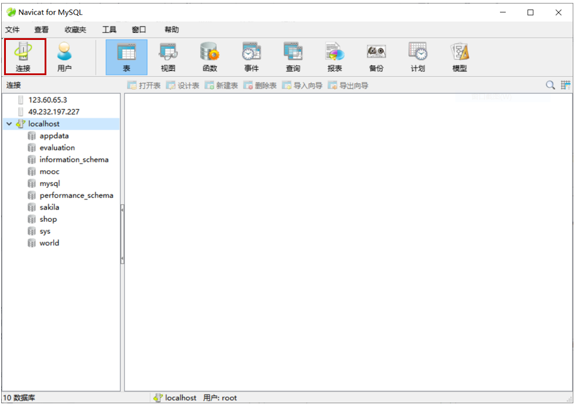Viewport: 578px width, 405px height.
Task: Select the localhost connection row
Action: [61, 124]
